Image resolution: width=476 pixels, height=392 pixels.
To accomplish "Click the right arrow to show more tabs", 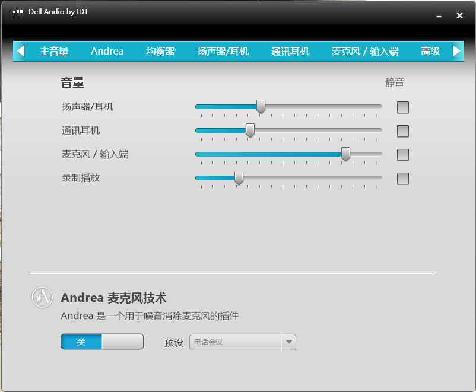I will [457, 51].
